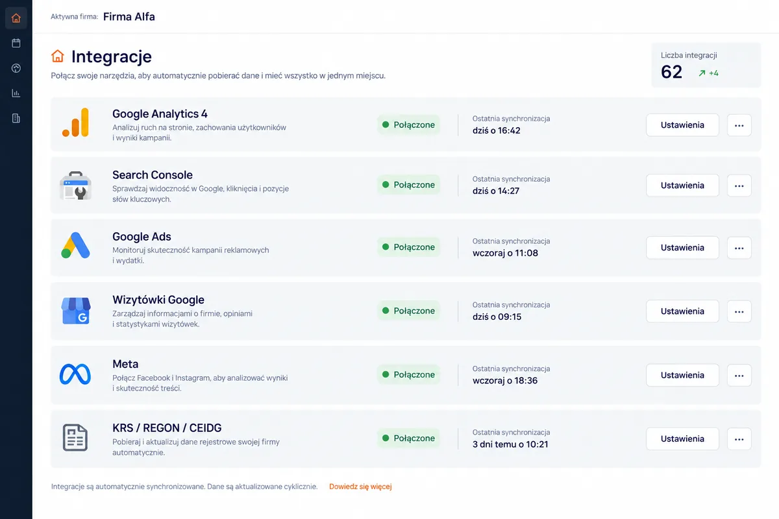779x519 pixels.
Task: Click Połączone status badge for Google Analytics 4
Action: (x=408, y=125)
